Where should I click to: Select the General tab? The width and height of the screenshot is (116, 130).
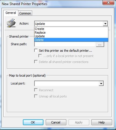[11, 13]
